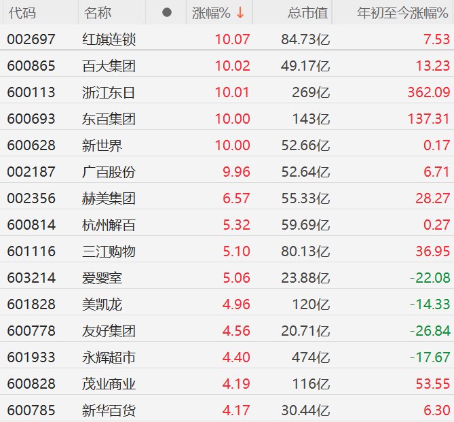
Task: Select stock code 002697
Action: point(31,39)
